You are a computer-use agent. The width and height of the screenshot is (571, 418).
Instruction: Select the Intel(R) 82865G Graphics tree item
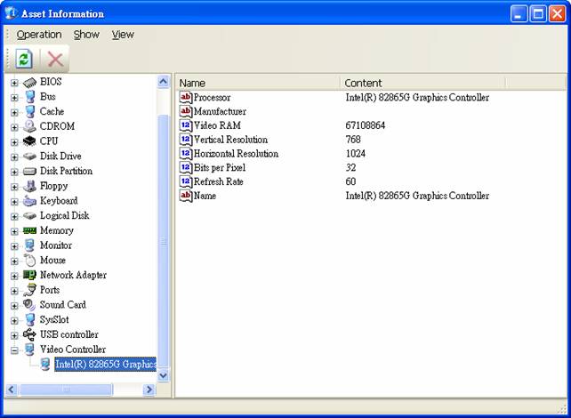pyautogui.click(x=106, y=364)
